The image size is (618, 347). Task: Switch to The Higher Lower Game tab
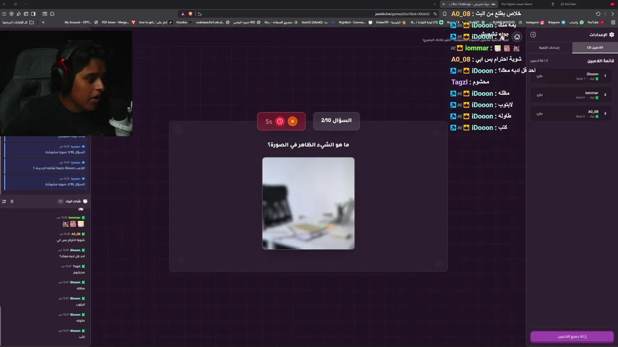(x=516, y=4)
